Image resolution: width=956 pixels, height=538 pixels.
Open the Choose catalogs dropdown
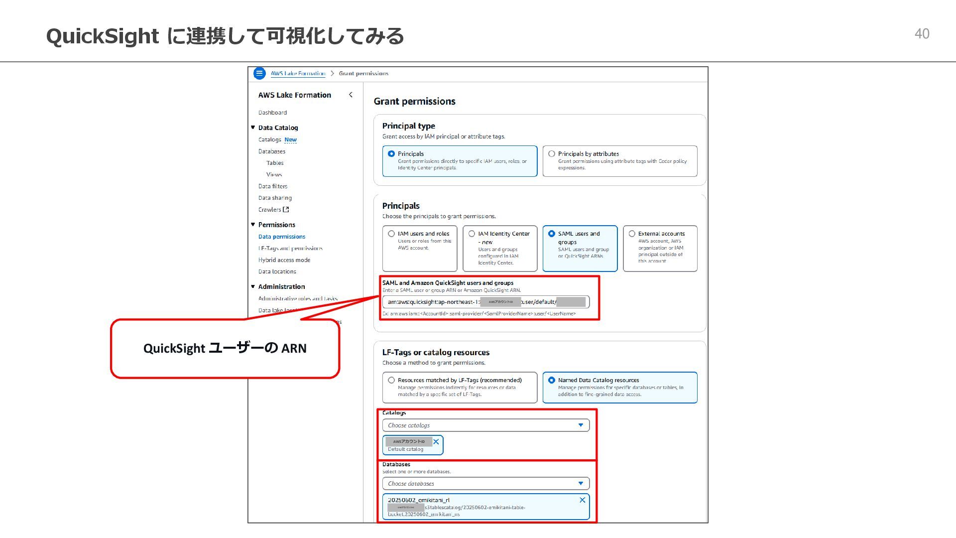pos(485,425)
